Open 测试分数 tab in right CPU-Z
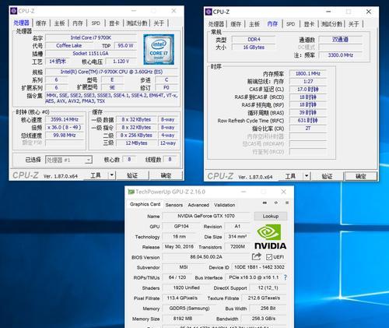The height and width of the screenshot is (328, 389). pyautogui.click(x=331, y=24)
